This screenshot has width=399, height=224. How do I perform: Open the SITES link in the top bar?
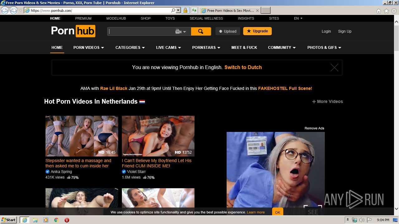(x=274, y=18)
